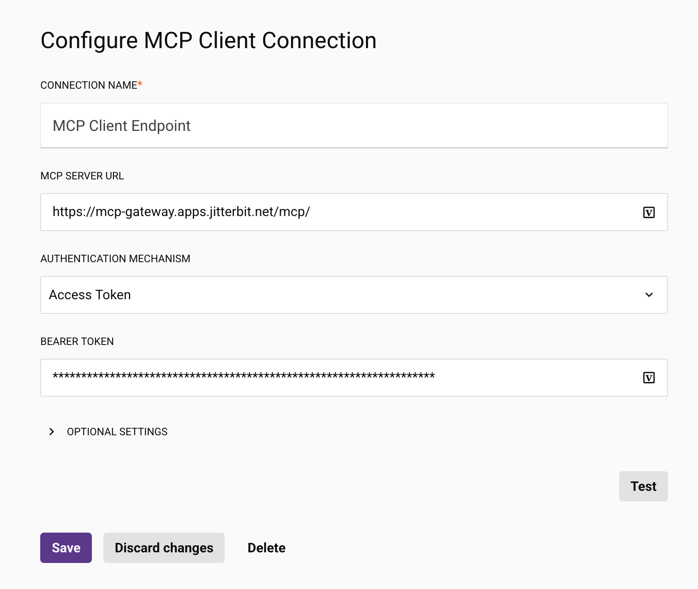This screenshot has height=589, width=698.
Task: Delete this MCP client connection
Action: click(x=267, y=548)
